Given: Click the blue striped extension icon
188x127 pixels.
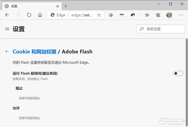Looking at the screenshot, I should point(122,15).
